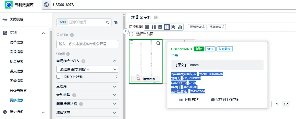Click the 历史语句 clock icon
296x119 pixels.
pos(5,112)
